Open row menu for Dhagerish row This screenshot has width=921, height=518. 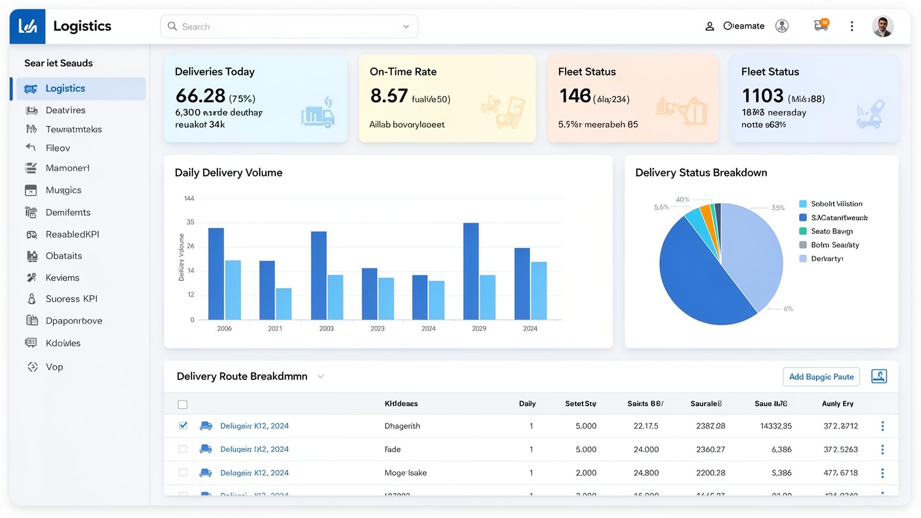click(x=883, y=426)
